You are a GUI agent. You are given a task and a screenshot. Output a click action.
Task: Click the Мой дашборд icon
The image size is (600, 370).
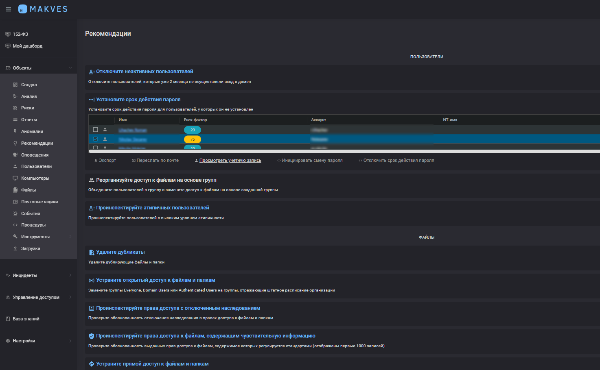tap(8, 46)
